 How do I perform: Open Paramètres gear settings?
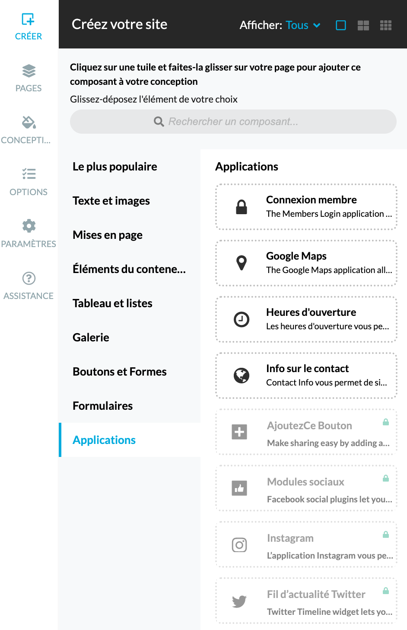click(29, 234)
